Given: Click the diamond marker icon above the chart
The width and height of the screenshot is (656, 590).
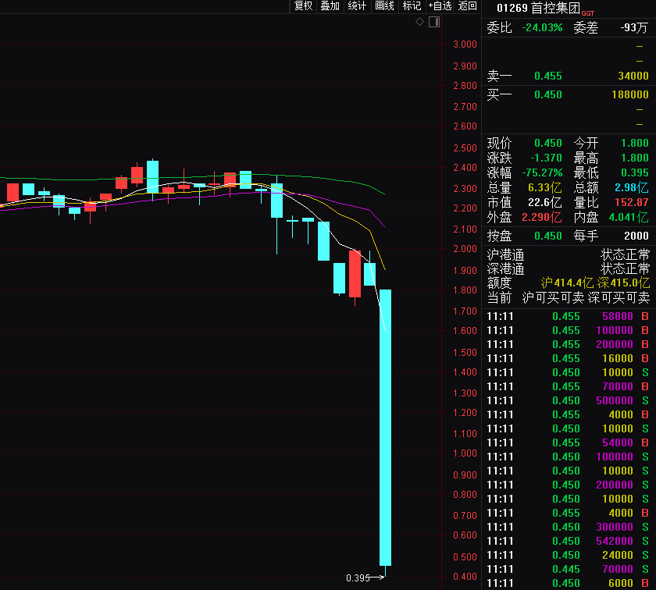Looking at the screenshot, I should click(419, 21).
